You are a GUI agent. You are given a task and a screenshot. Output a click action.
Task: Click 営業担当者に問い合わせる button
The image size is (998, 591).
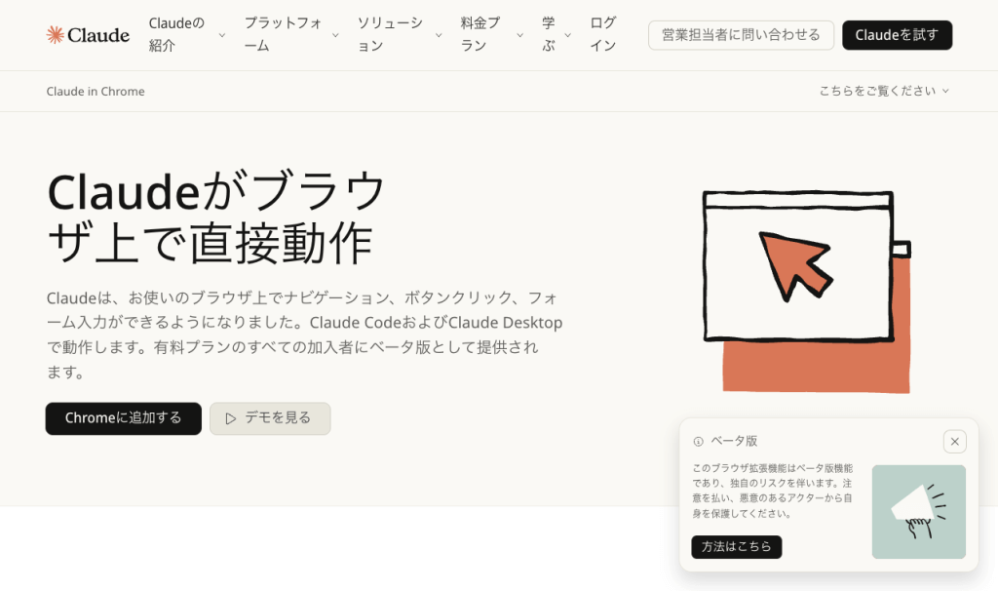point(741,35)
